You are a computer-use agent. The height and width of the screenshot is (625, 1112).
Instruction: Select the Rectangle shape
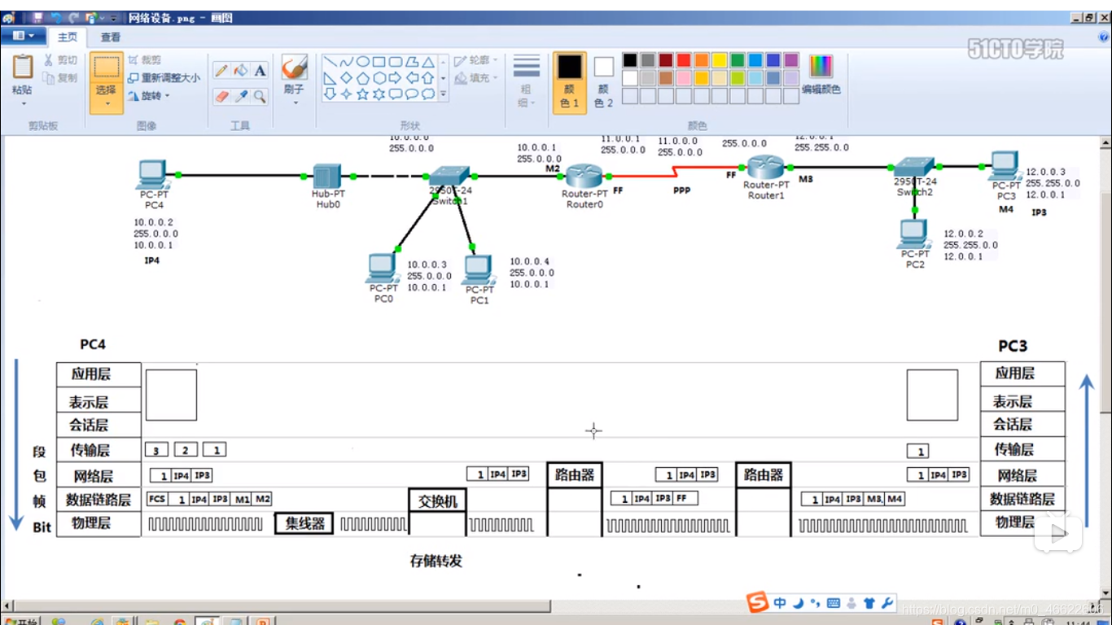379,62
